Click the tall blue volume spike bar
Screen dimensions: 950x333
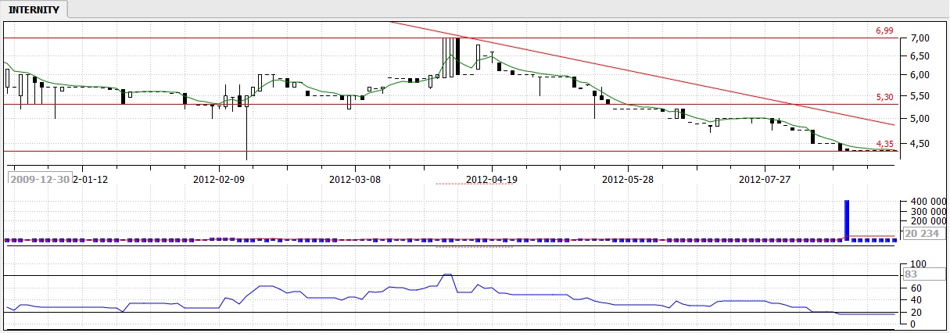click(x=846, y=220)
